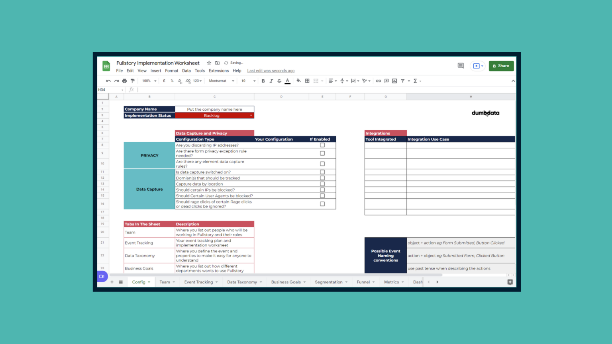Image resolution: width=612 pixels, height=344 pixels.
Task: Select the Paint format tool
Action: [133, 80]
